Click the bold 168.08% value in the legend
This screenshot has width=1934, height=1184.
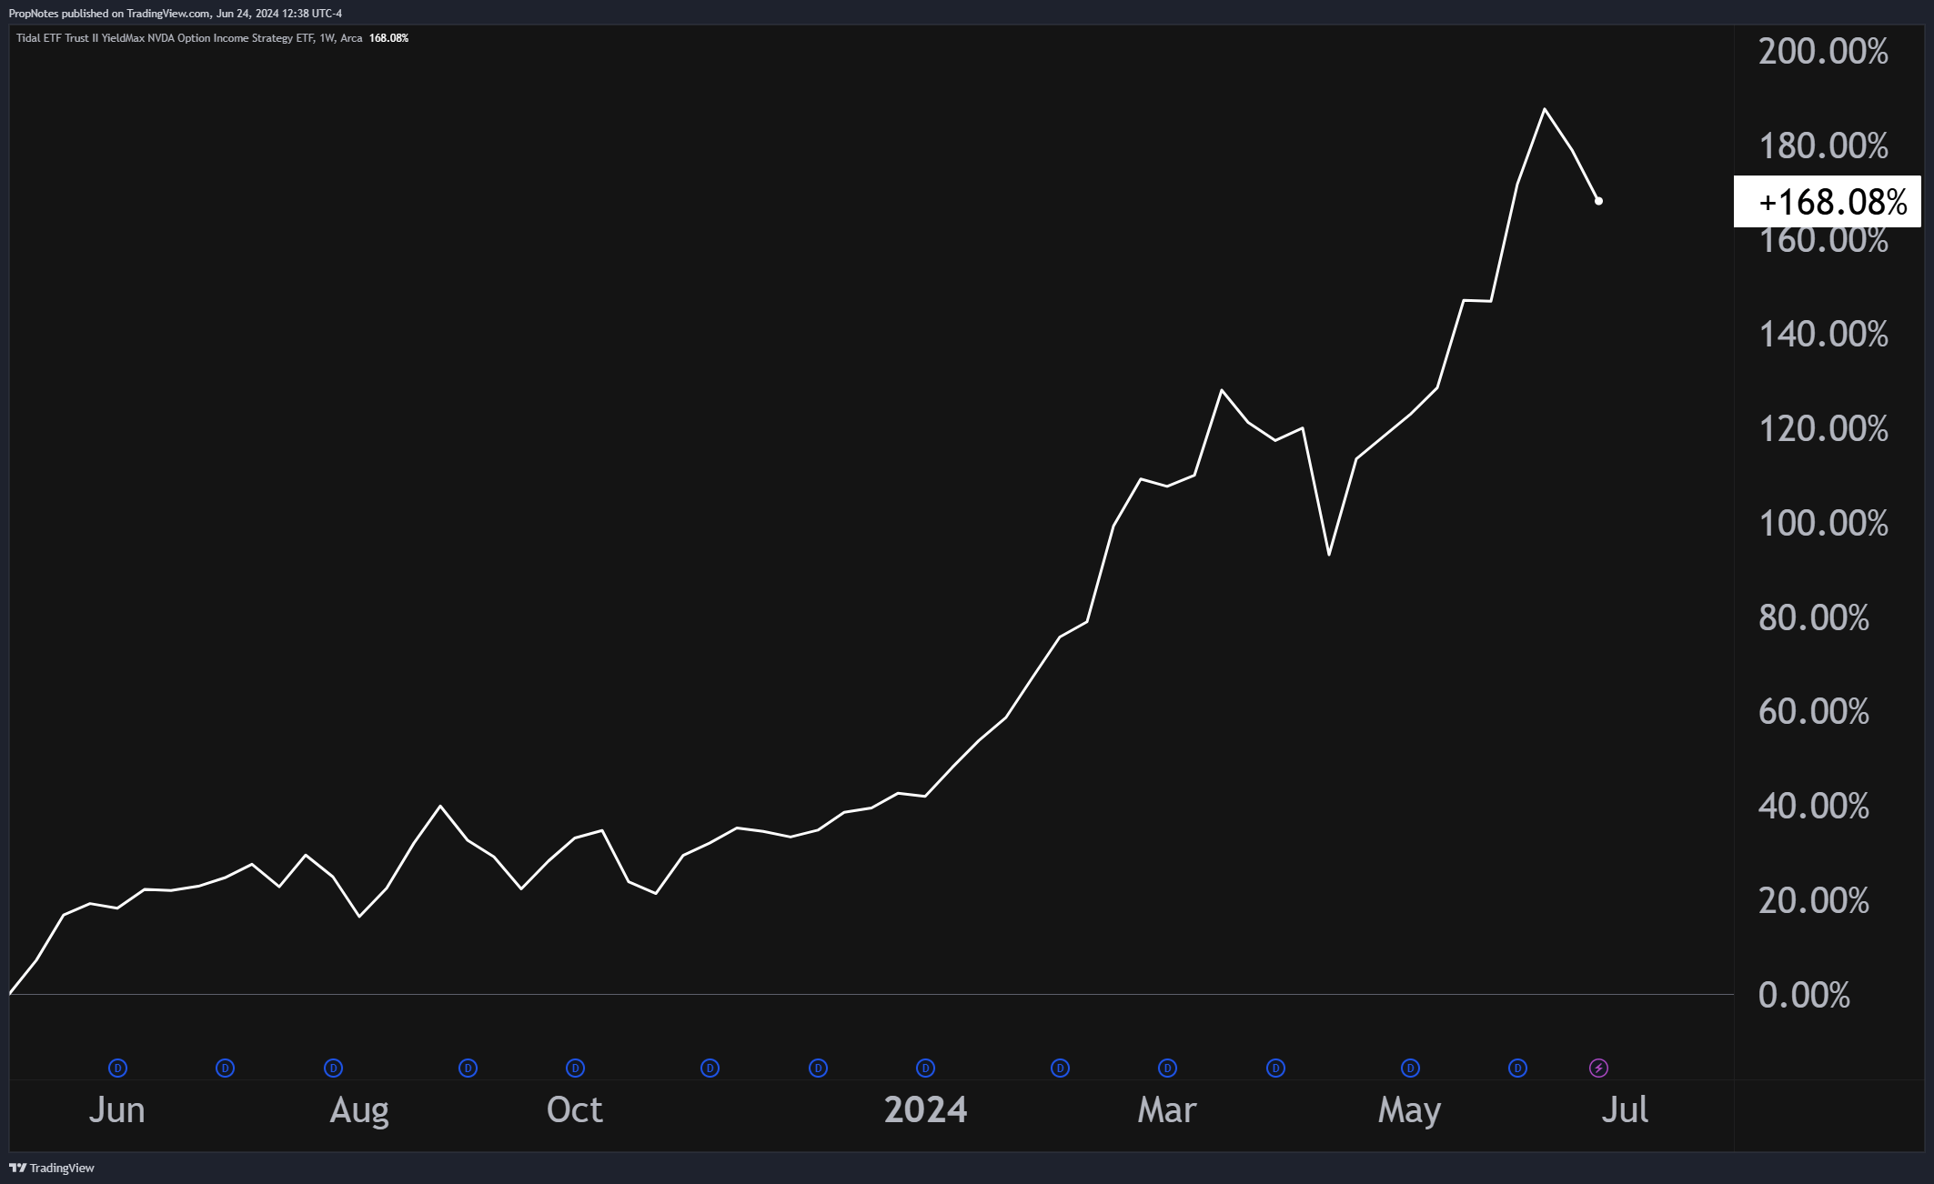point(388,38)
